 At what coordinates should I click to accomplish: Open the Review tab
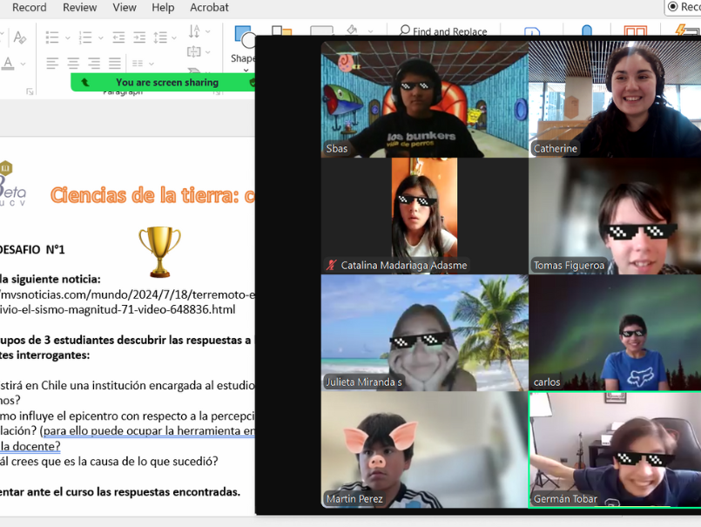tap(80, 8)
